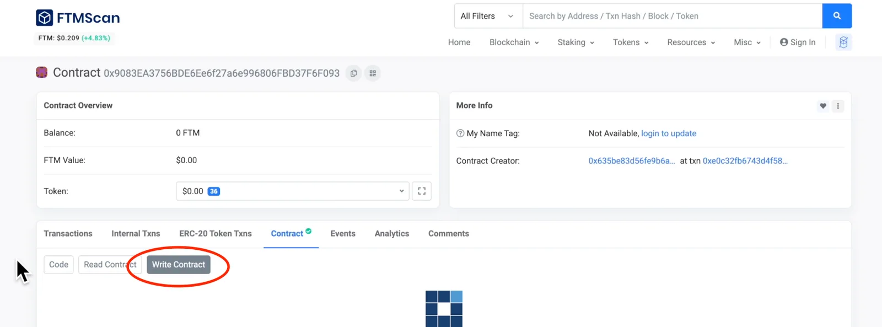Click Sign In
The height and width of the screenshot is (327, 882).
point(798,42)
